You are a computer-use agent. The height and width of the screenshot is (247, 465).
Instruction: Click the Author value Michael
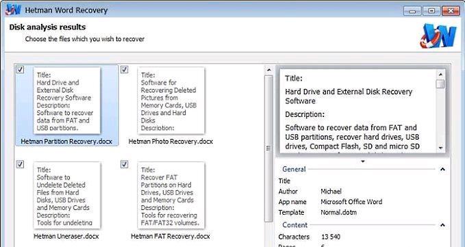(331, 192)
